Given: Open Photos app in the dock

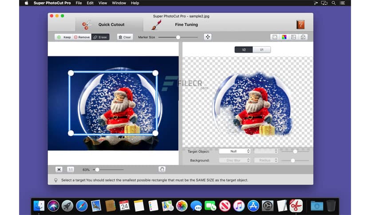Looking at the screenshot, I should pyautogui.click(x=182, y=206).
